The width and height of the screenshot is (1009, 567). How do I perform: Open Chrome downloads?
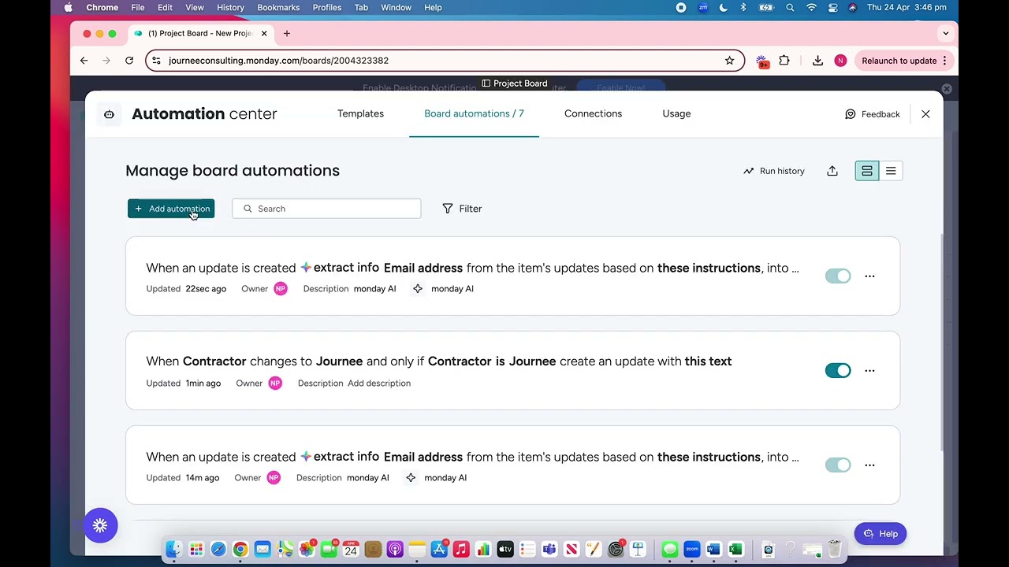click(x=817, y=61)
